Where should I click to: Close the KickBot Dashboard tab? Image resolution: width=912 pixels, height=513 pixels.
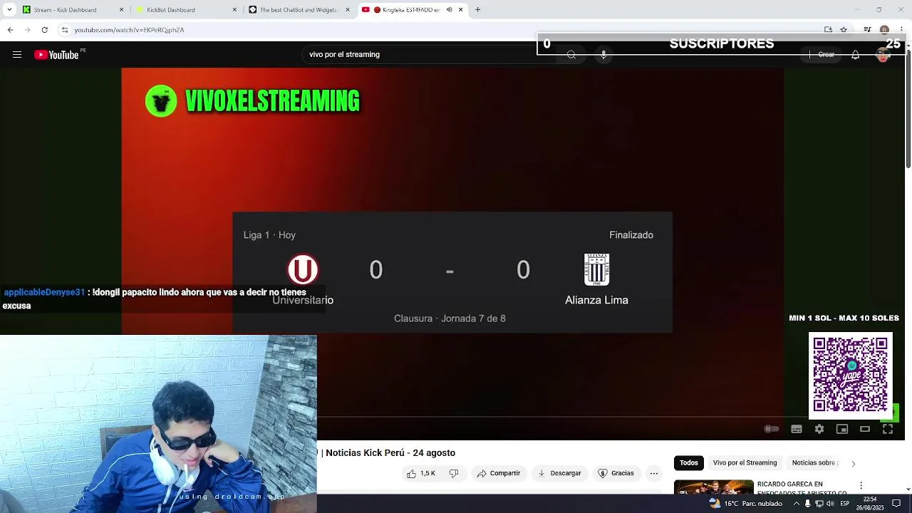(234, 10)
